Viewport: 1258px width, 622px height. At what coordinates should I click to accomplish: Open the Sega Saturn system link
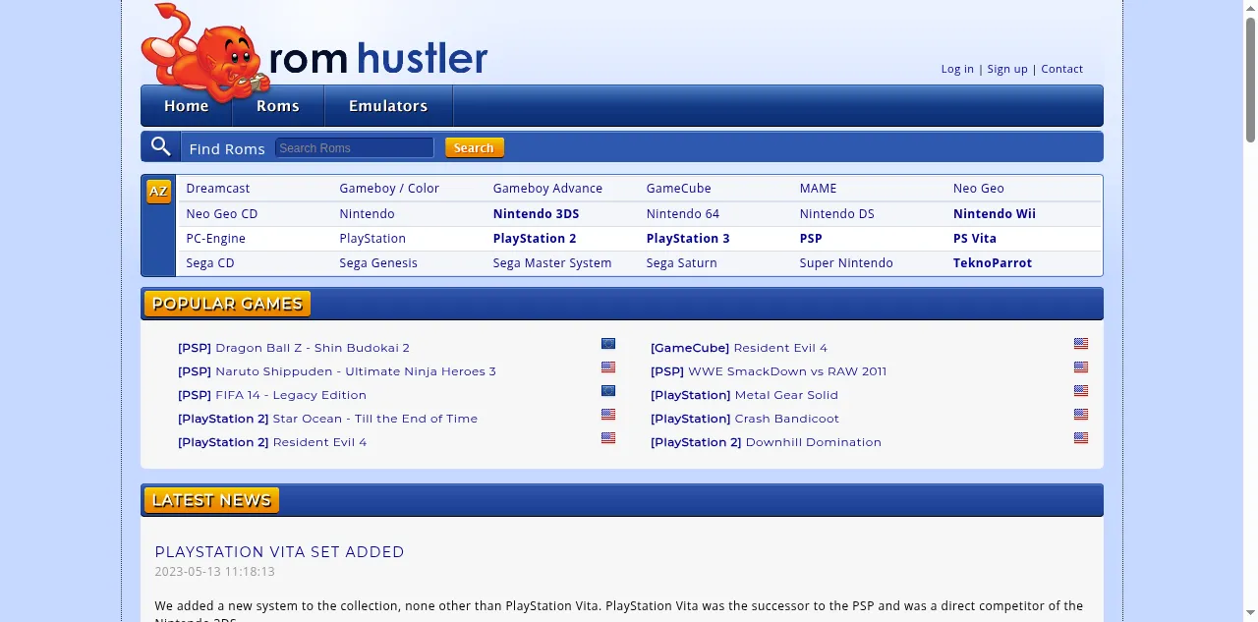pos(681,263)
